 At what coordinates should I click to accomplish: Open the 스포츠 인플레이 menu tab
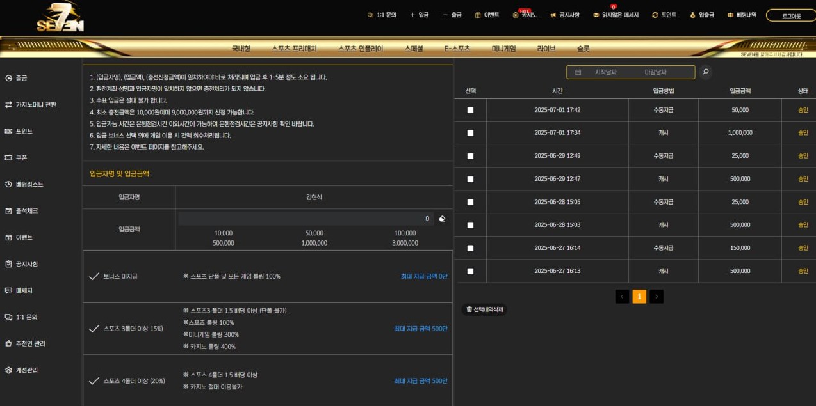coord(361,49)
